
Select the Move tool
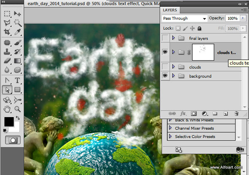[17, 14]
